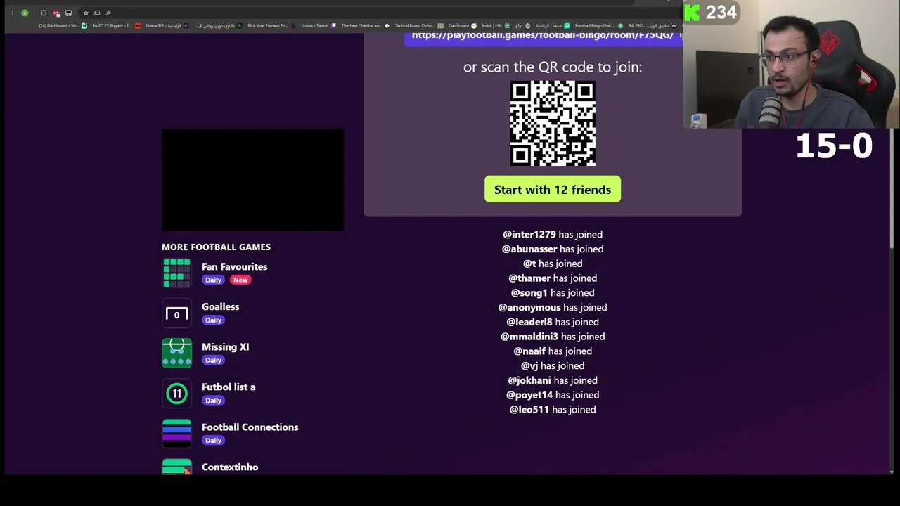The width and height of the screenshot is (900, 506).
Task: Click the red extension icon with badge
Action: click(x=56, y=13)
